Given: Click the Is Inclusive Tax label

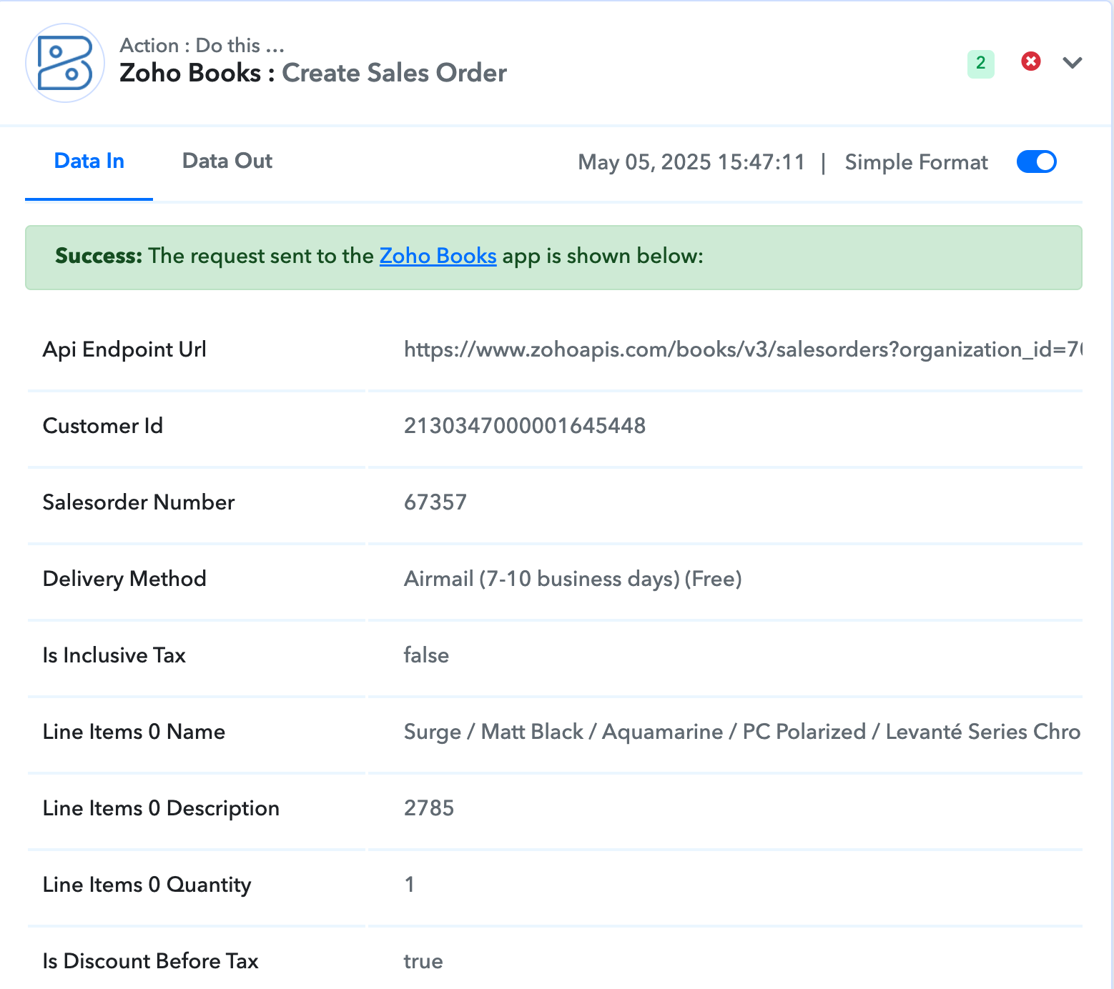Looking at the screenshot, I should (114, 655).
